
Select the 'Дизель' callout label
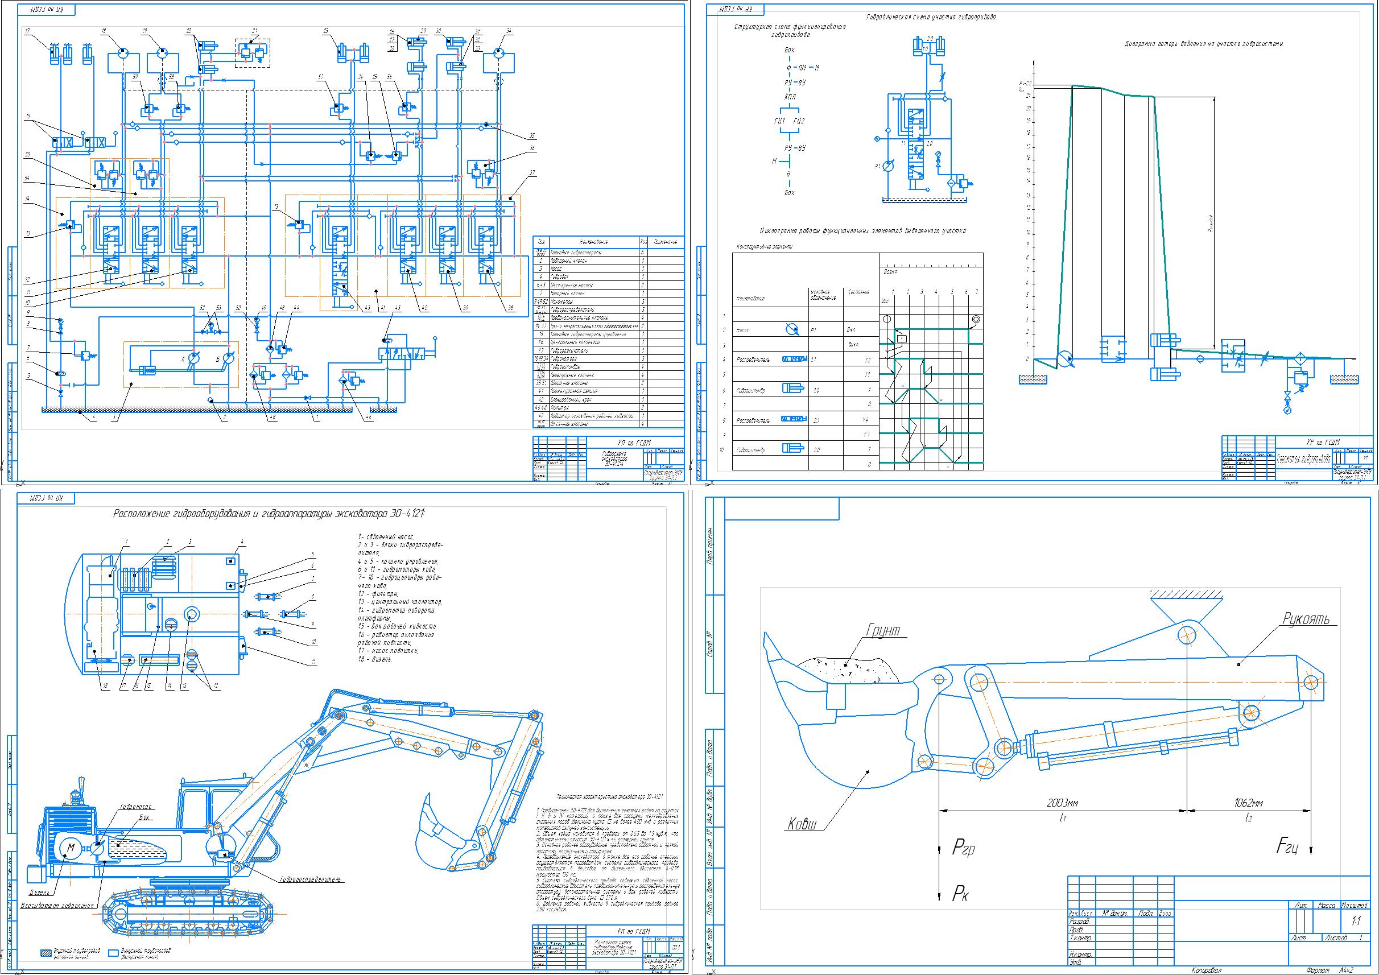[40, 892]
